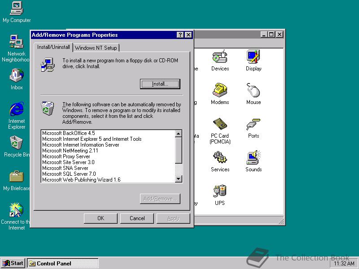This screenshot has width=359, height=269.
Task: Open the My Computer desktop icon
Action: point(17,12)
